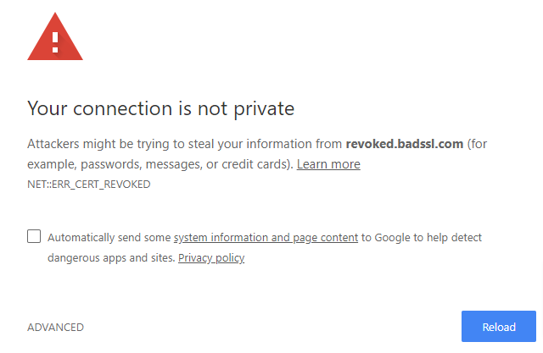Click the word 'Google' in the reporting label
Viewport: 543px width, 353px height.
[392, 238]
